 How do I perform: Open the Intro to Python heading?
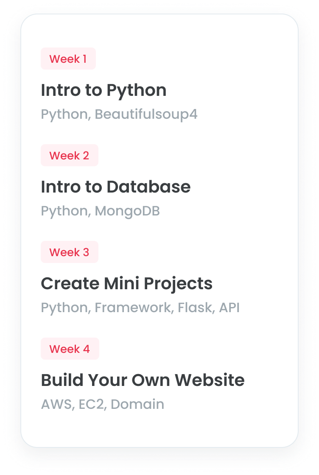click(104, 90)
